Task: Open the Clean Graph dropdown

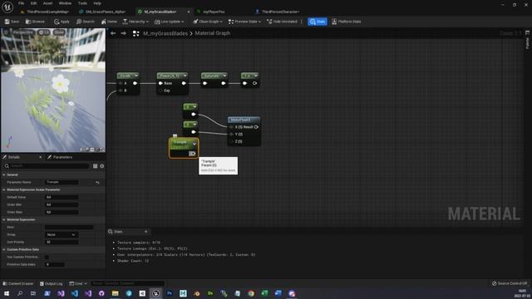Action: (208, 22)
